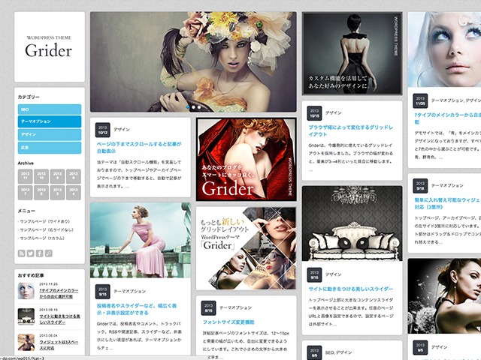481x360 pixels.
Task: Select the third slider dot
Action: [199, 107]
